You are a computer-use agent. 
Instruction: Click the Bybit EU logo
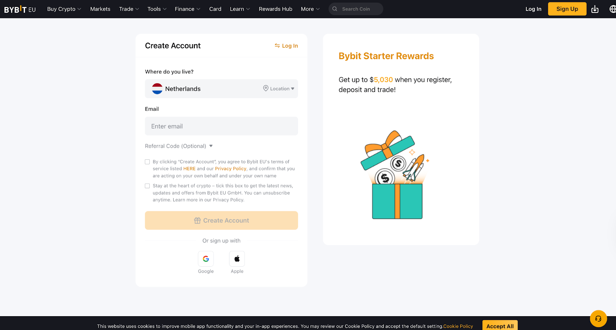point(20,9)
